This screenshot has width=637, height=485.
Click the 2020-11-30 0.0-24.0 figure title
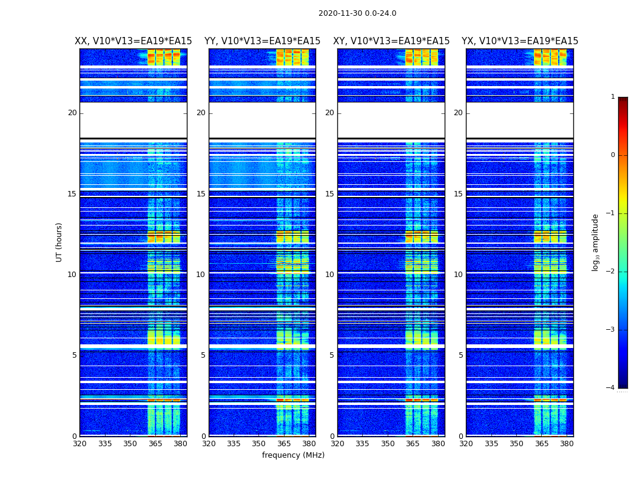tap(357, 13)
